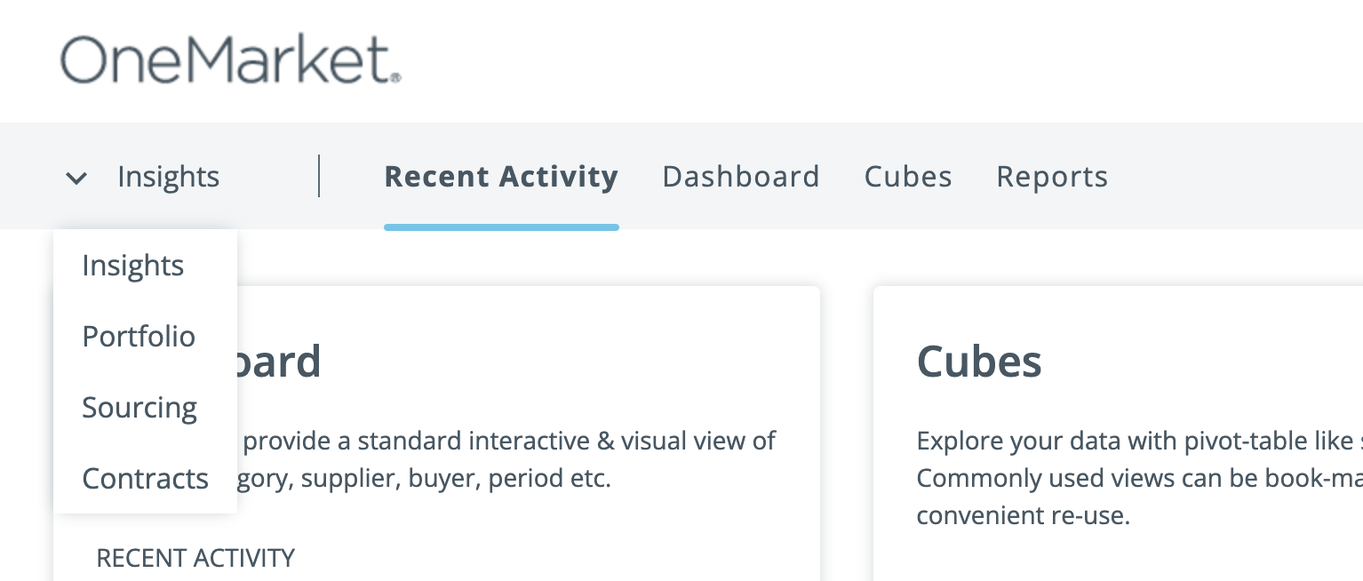Click the OneMarket logo
The height and width of the screenshot is (581, 1363).
pyautogui.click(x=229, y=59)
